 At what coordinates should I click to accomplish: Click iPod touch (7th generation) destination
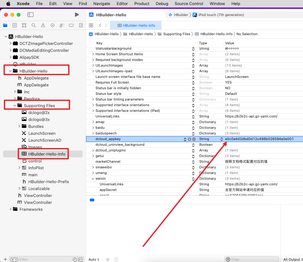pos(221,15)
